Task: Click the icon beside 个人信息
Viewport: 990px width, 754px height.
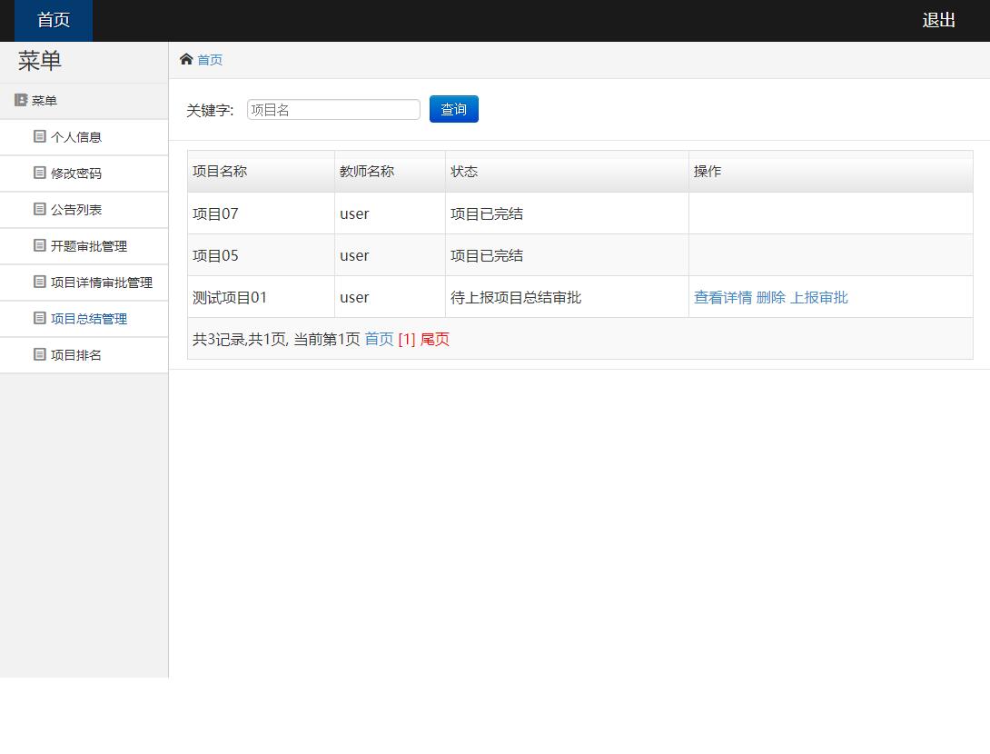Action: (39, 136)
